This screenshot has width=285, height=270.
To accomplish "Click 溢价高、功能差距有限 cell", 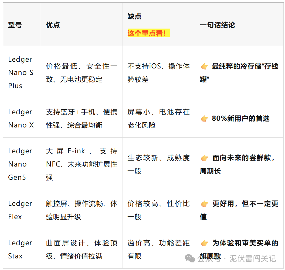I will coord(158,249).
